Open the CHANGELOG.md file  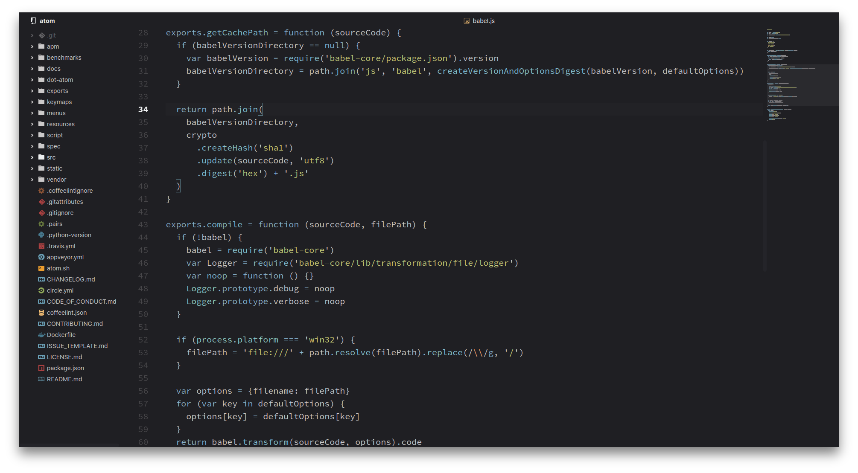tap(71, 279)
